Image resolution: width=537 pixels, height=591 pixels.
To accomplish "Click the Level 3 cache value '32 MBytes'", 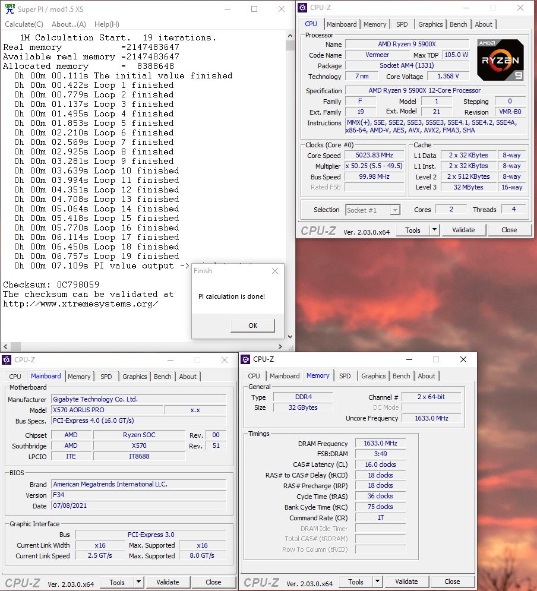I will coord(469,187).
